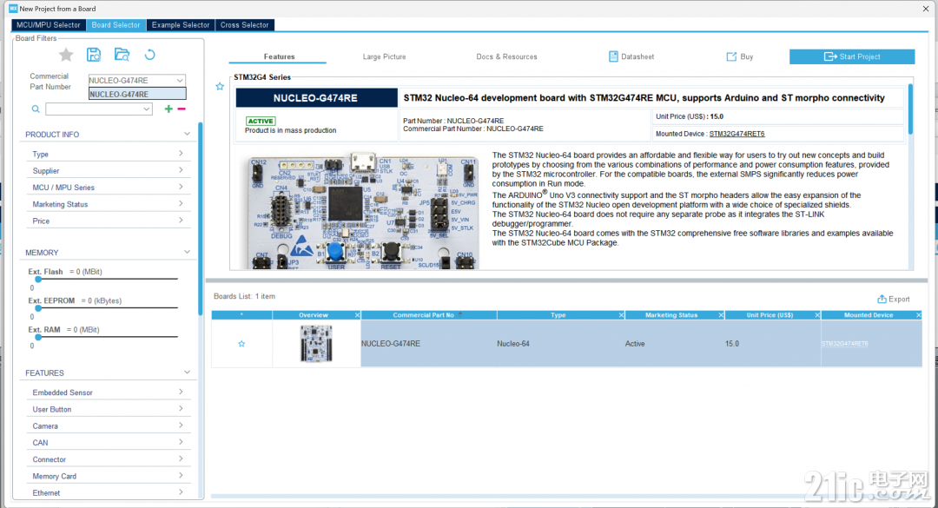Remove the Mounted Device column
The height and width of the screenshot is (508, 938).
point(918,315)
